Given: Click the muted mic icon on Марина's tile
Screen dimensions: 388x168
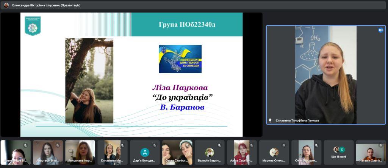Looking at the screenshot, I should point(284,145).
